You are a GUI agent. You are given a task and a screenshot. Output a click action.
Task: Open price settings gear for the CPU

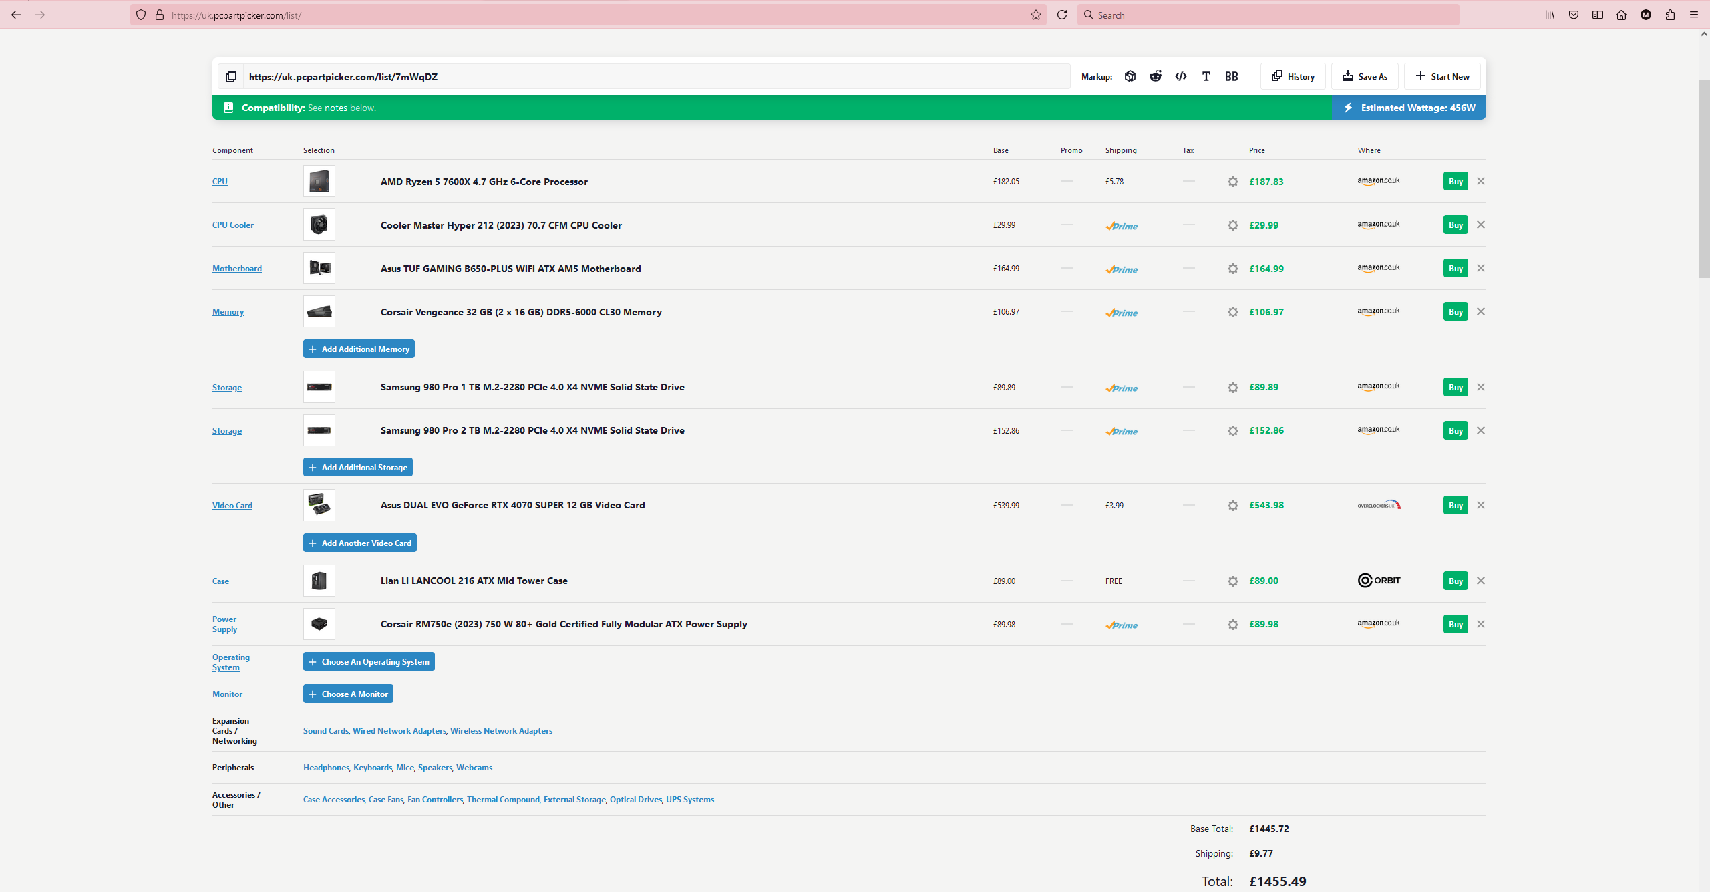coord(1232,182)
